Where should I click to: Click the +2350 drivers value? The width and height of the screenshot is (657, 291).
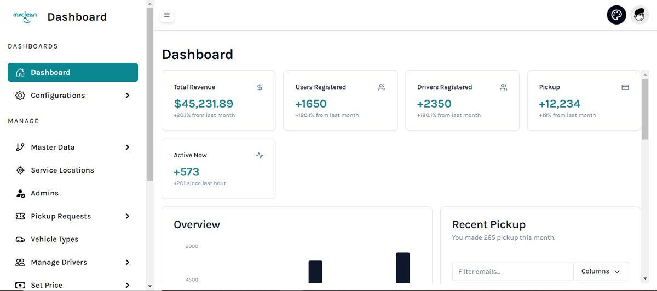(x=434, y=104)
